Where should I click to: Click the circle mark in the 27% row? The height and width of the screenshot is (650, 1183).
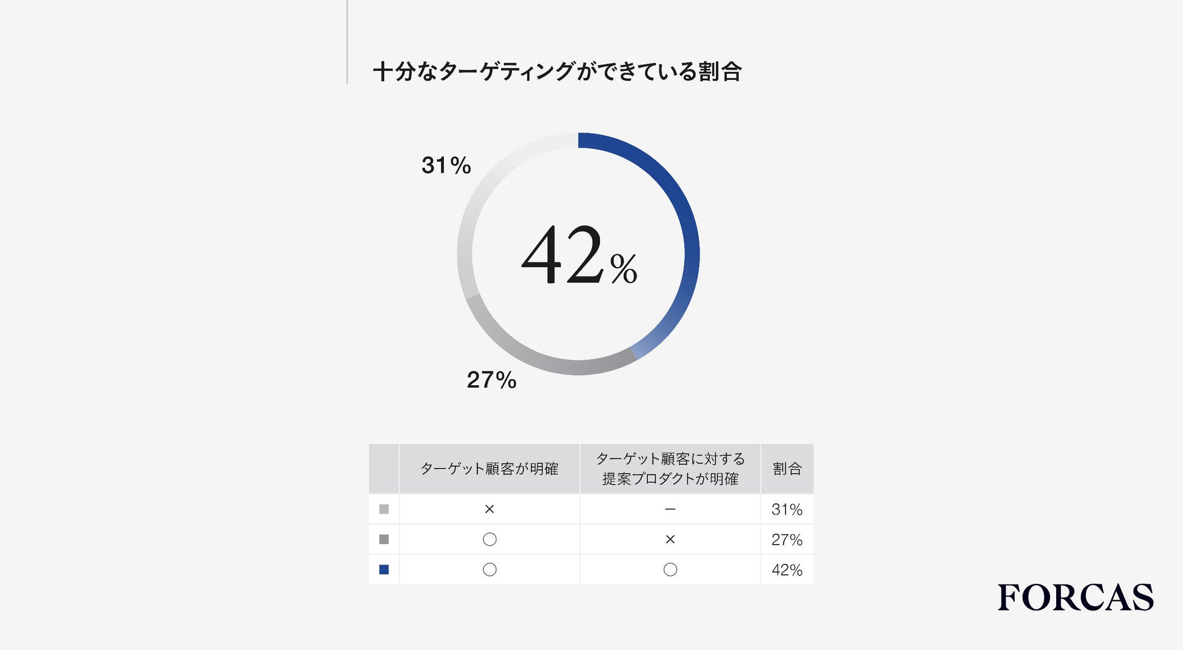[489, 539]
